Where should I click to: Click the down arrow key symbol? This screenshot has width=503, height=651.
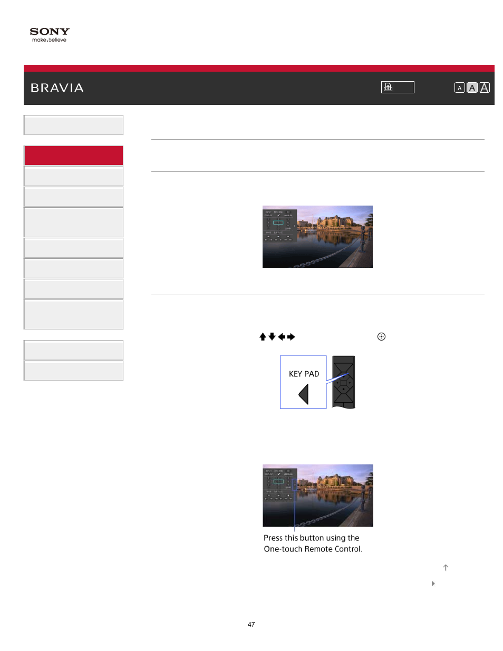(272, 337)
